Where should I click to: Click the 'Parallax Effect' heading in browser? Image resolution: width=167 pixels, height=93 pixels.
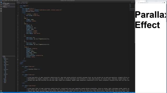coord(151,20)
